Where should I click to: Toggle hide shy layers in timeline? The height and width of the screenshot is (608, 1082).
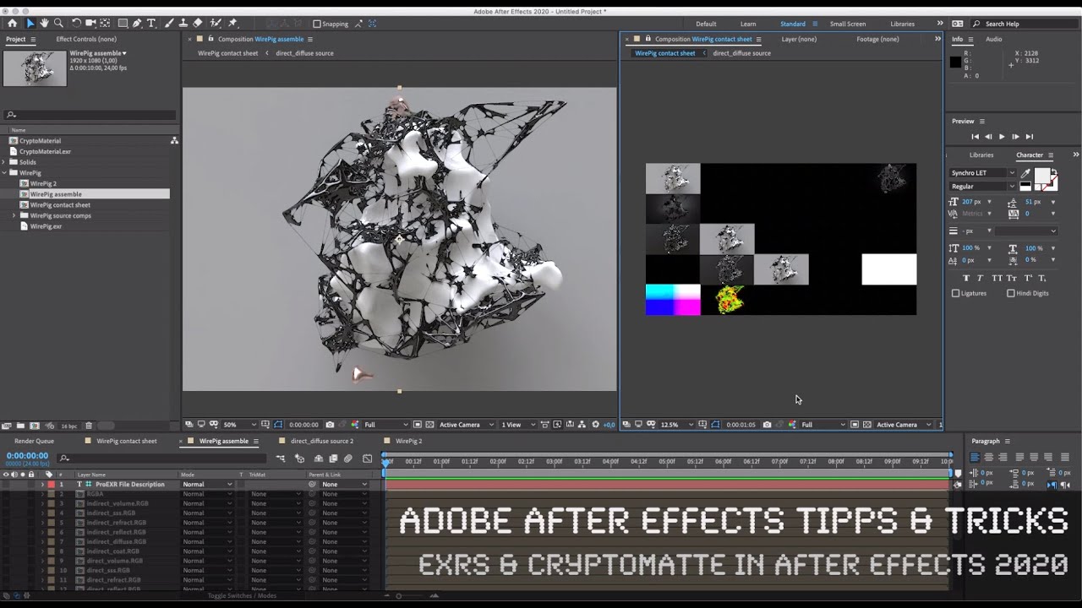point(319,459)
